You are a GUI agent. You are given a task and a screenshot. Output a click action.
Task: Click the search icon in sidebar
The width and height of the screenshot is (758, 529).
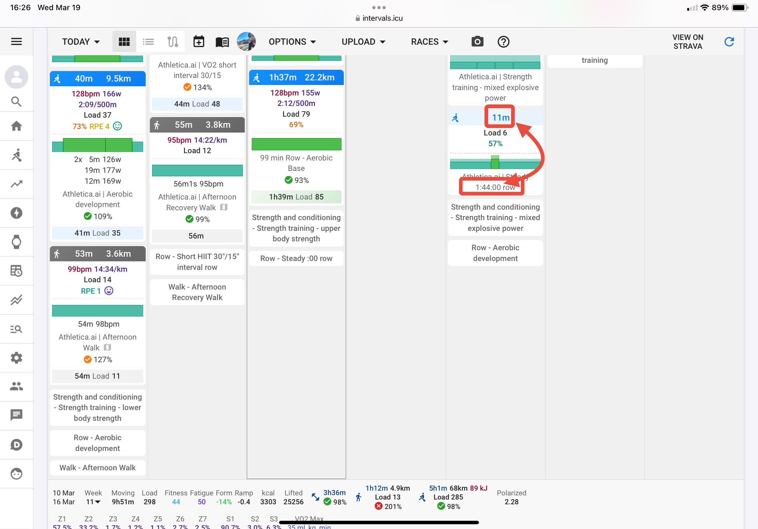16,101
